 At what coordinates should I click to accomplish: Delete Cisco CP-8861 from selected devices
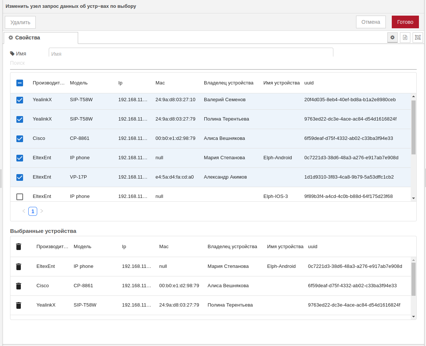tap(19, 286)
